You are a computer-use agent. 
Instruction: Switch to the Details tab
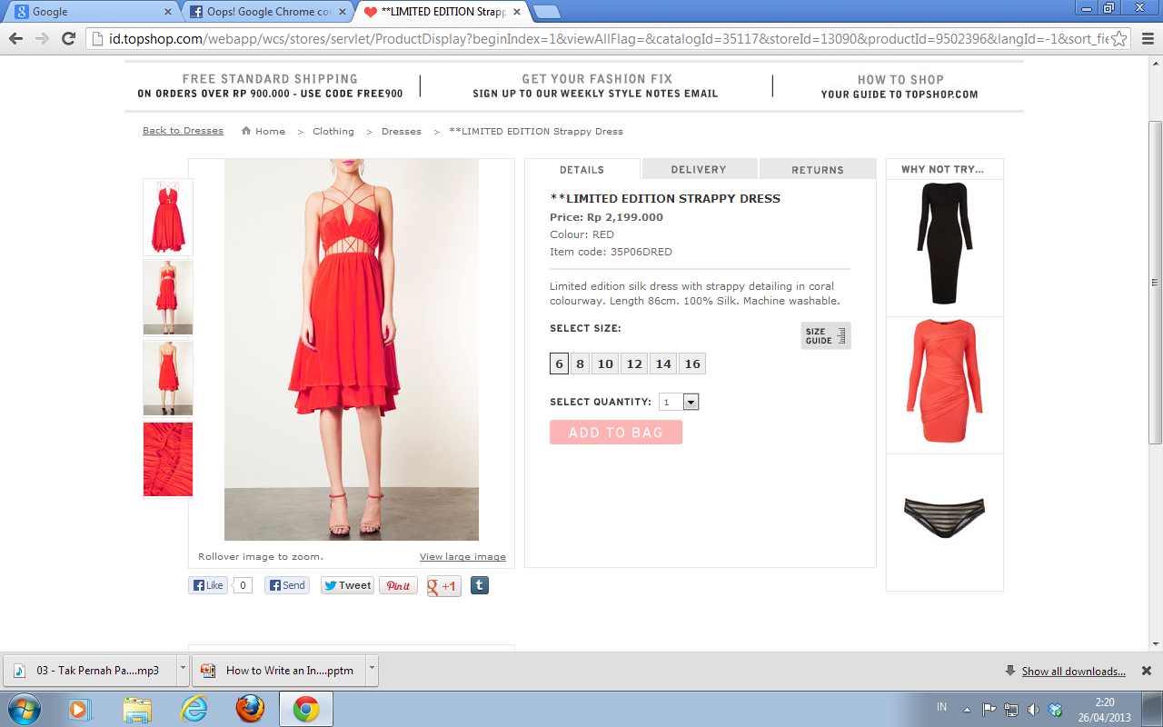pyautogui.click(x=582, y=169)
